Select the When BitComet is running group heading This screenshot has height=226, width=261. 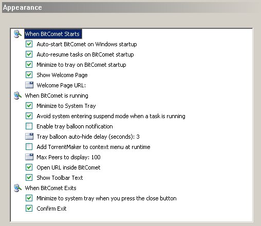(57, 96)
